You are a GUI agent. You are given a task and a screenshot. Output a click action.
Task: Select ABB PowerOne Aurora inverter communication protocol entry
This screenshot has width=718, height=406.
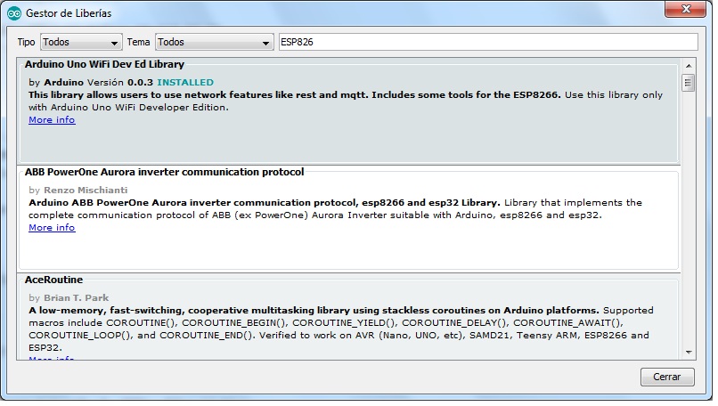(x=348, y=220)
